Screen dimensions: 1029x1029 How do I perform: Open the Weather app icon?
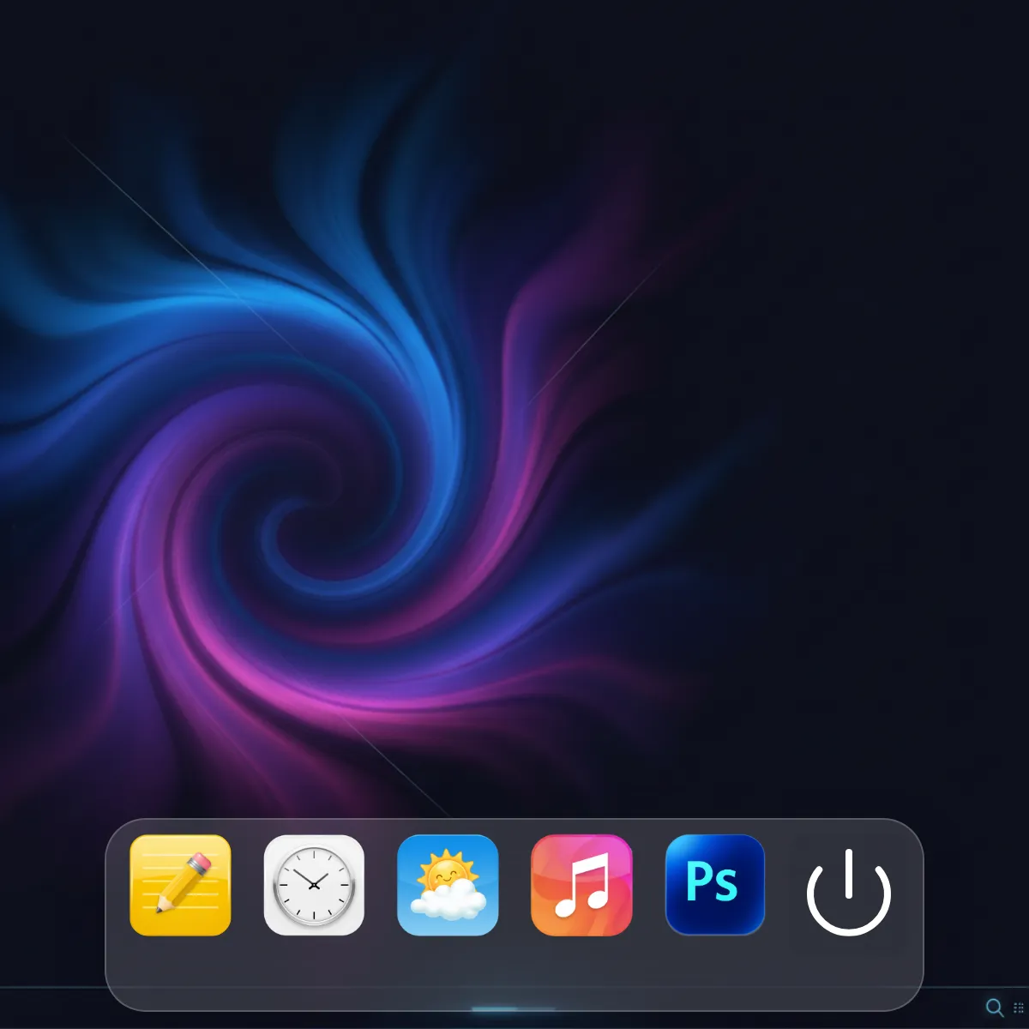click(x=448, y=885)
